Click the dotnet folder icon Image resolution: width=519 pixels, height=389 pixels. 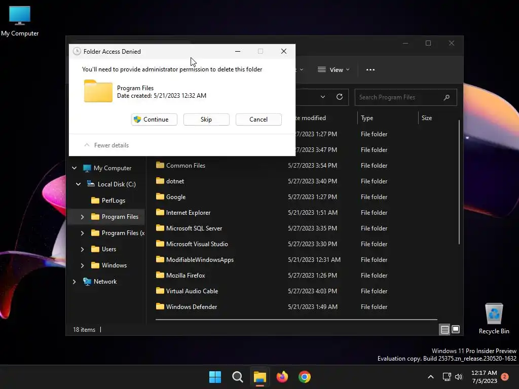tap(160, 181)
